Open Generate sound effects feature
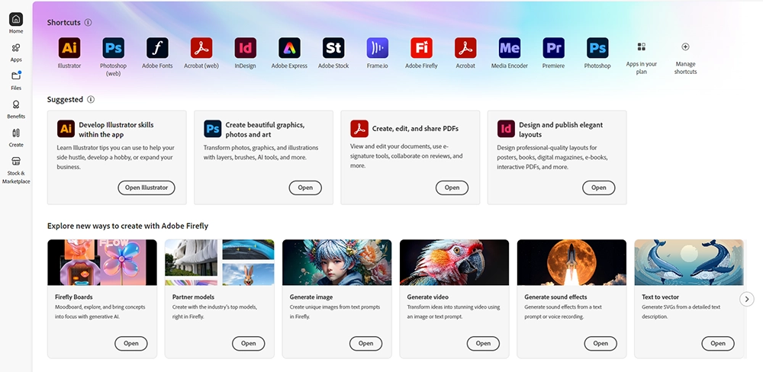Screen dimensions: 763x372 click(600, 343)
